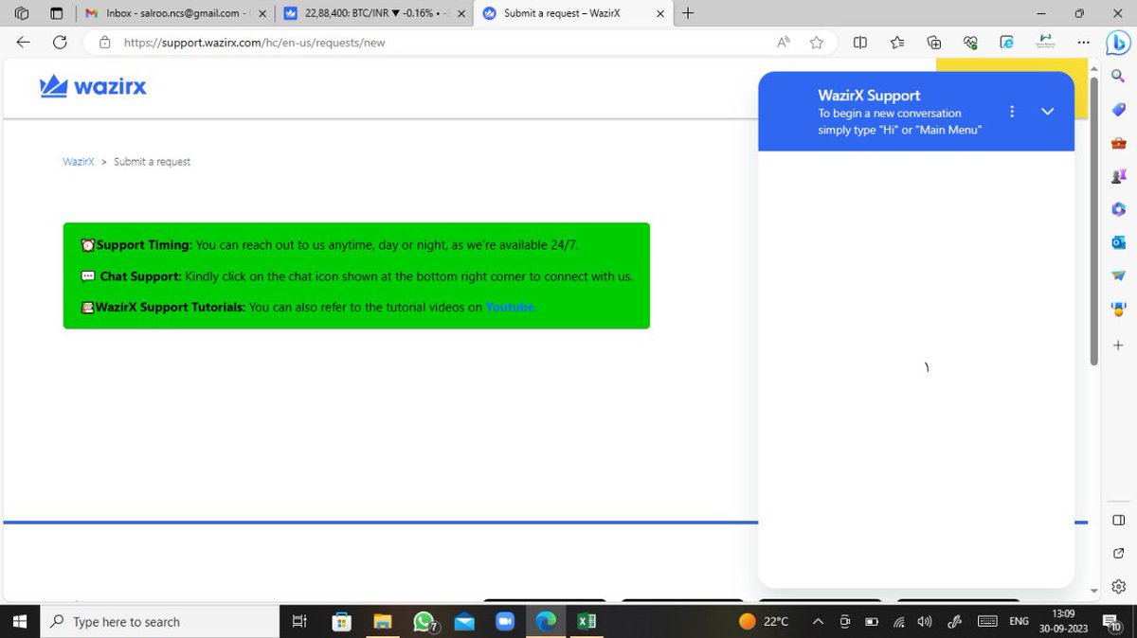Open sidebar Microsoft 365 icon
This screenshot has height=638, width=1137.
coord(1118,209)
